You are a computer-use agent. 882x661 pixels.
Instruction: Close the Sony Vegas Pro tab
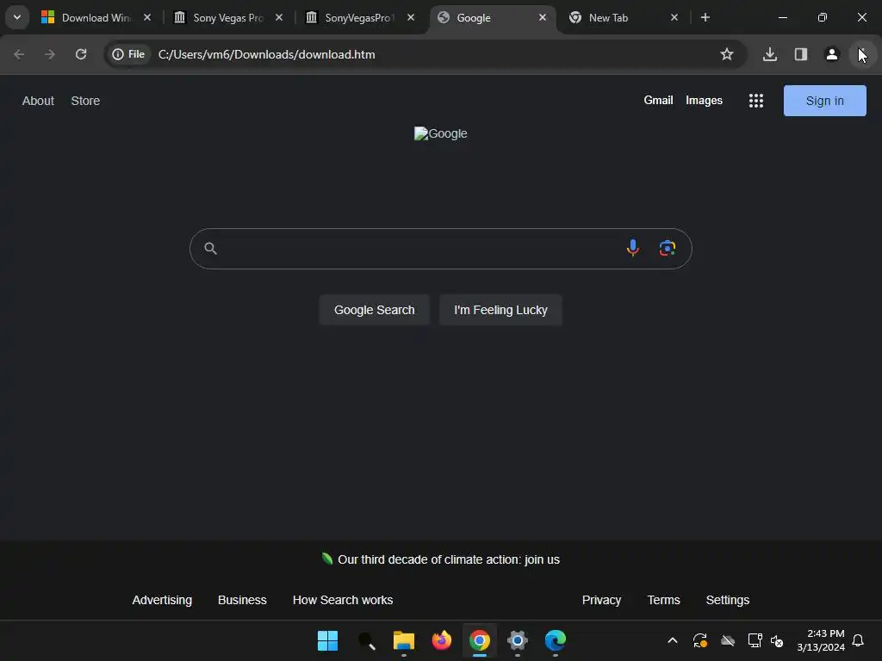pyautogui.click(x=278, y=17)
